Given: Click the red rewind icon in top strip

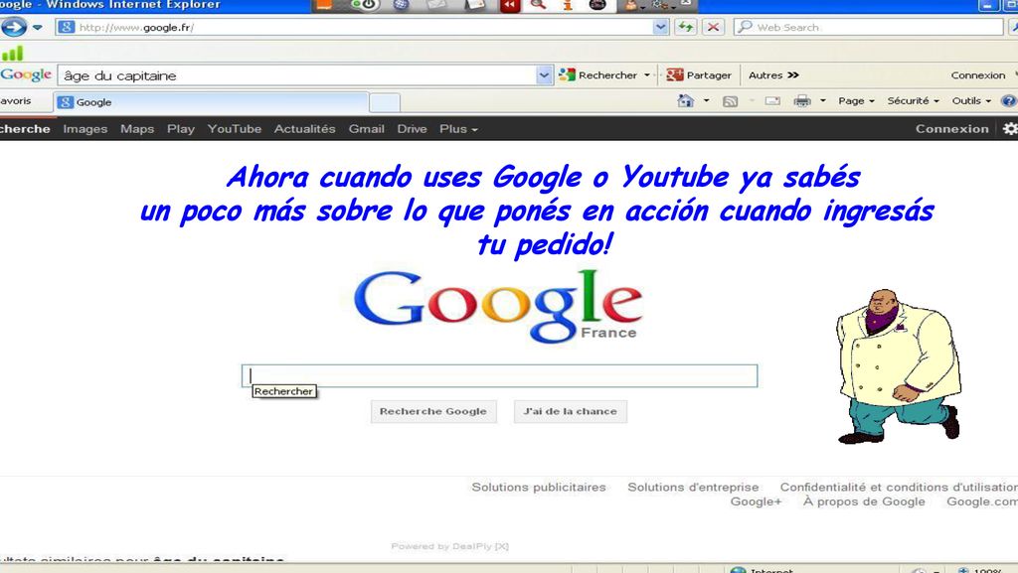Looking at the screenshot, I should 510,6.
